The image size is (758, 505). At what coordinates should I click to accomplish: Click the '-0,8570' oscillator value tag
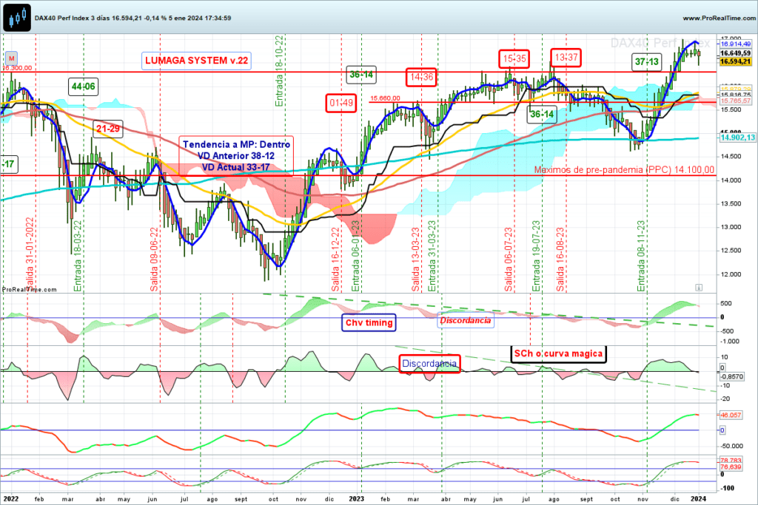[732, 376]
